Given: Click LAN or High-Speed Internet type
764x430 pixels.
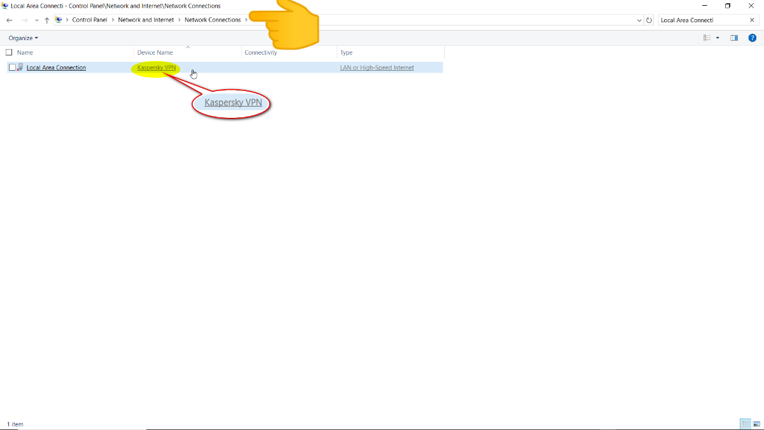Looking at the screenshot, I should (x=377, y=68).
